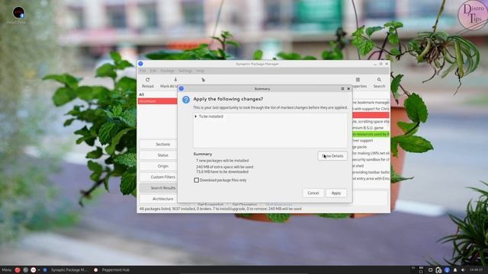The width and height of the screenshot is (488, 274).
Task: Click the screen display icon in system tray
Action: (430, 270)
